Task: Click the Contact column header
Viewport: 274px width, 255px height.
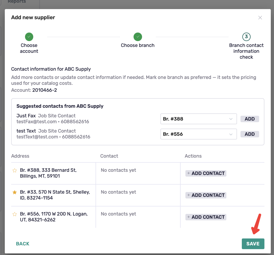Action: pos(109,156)
